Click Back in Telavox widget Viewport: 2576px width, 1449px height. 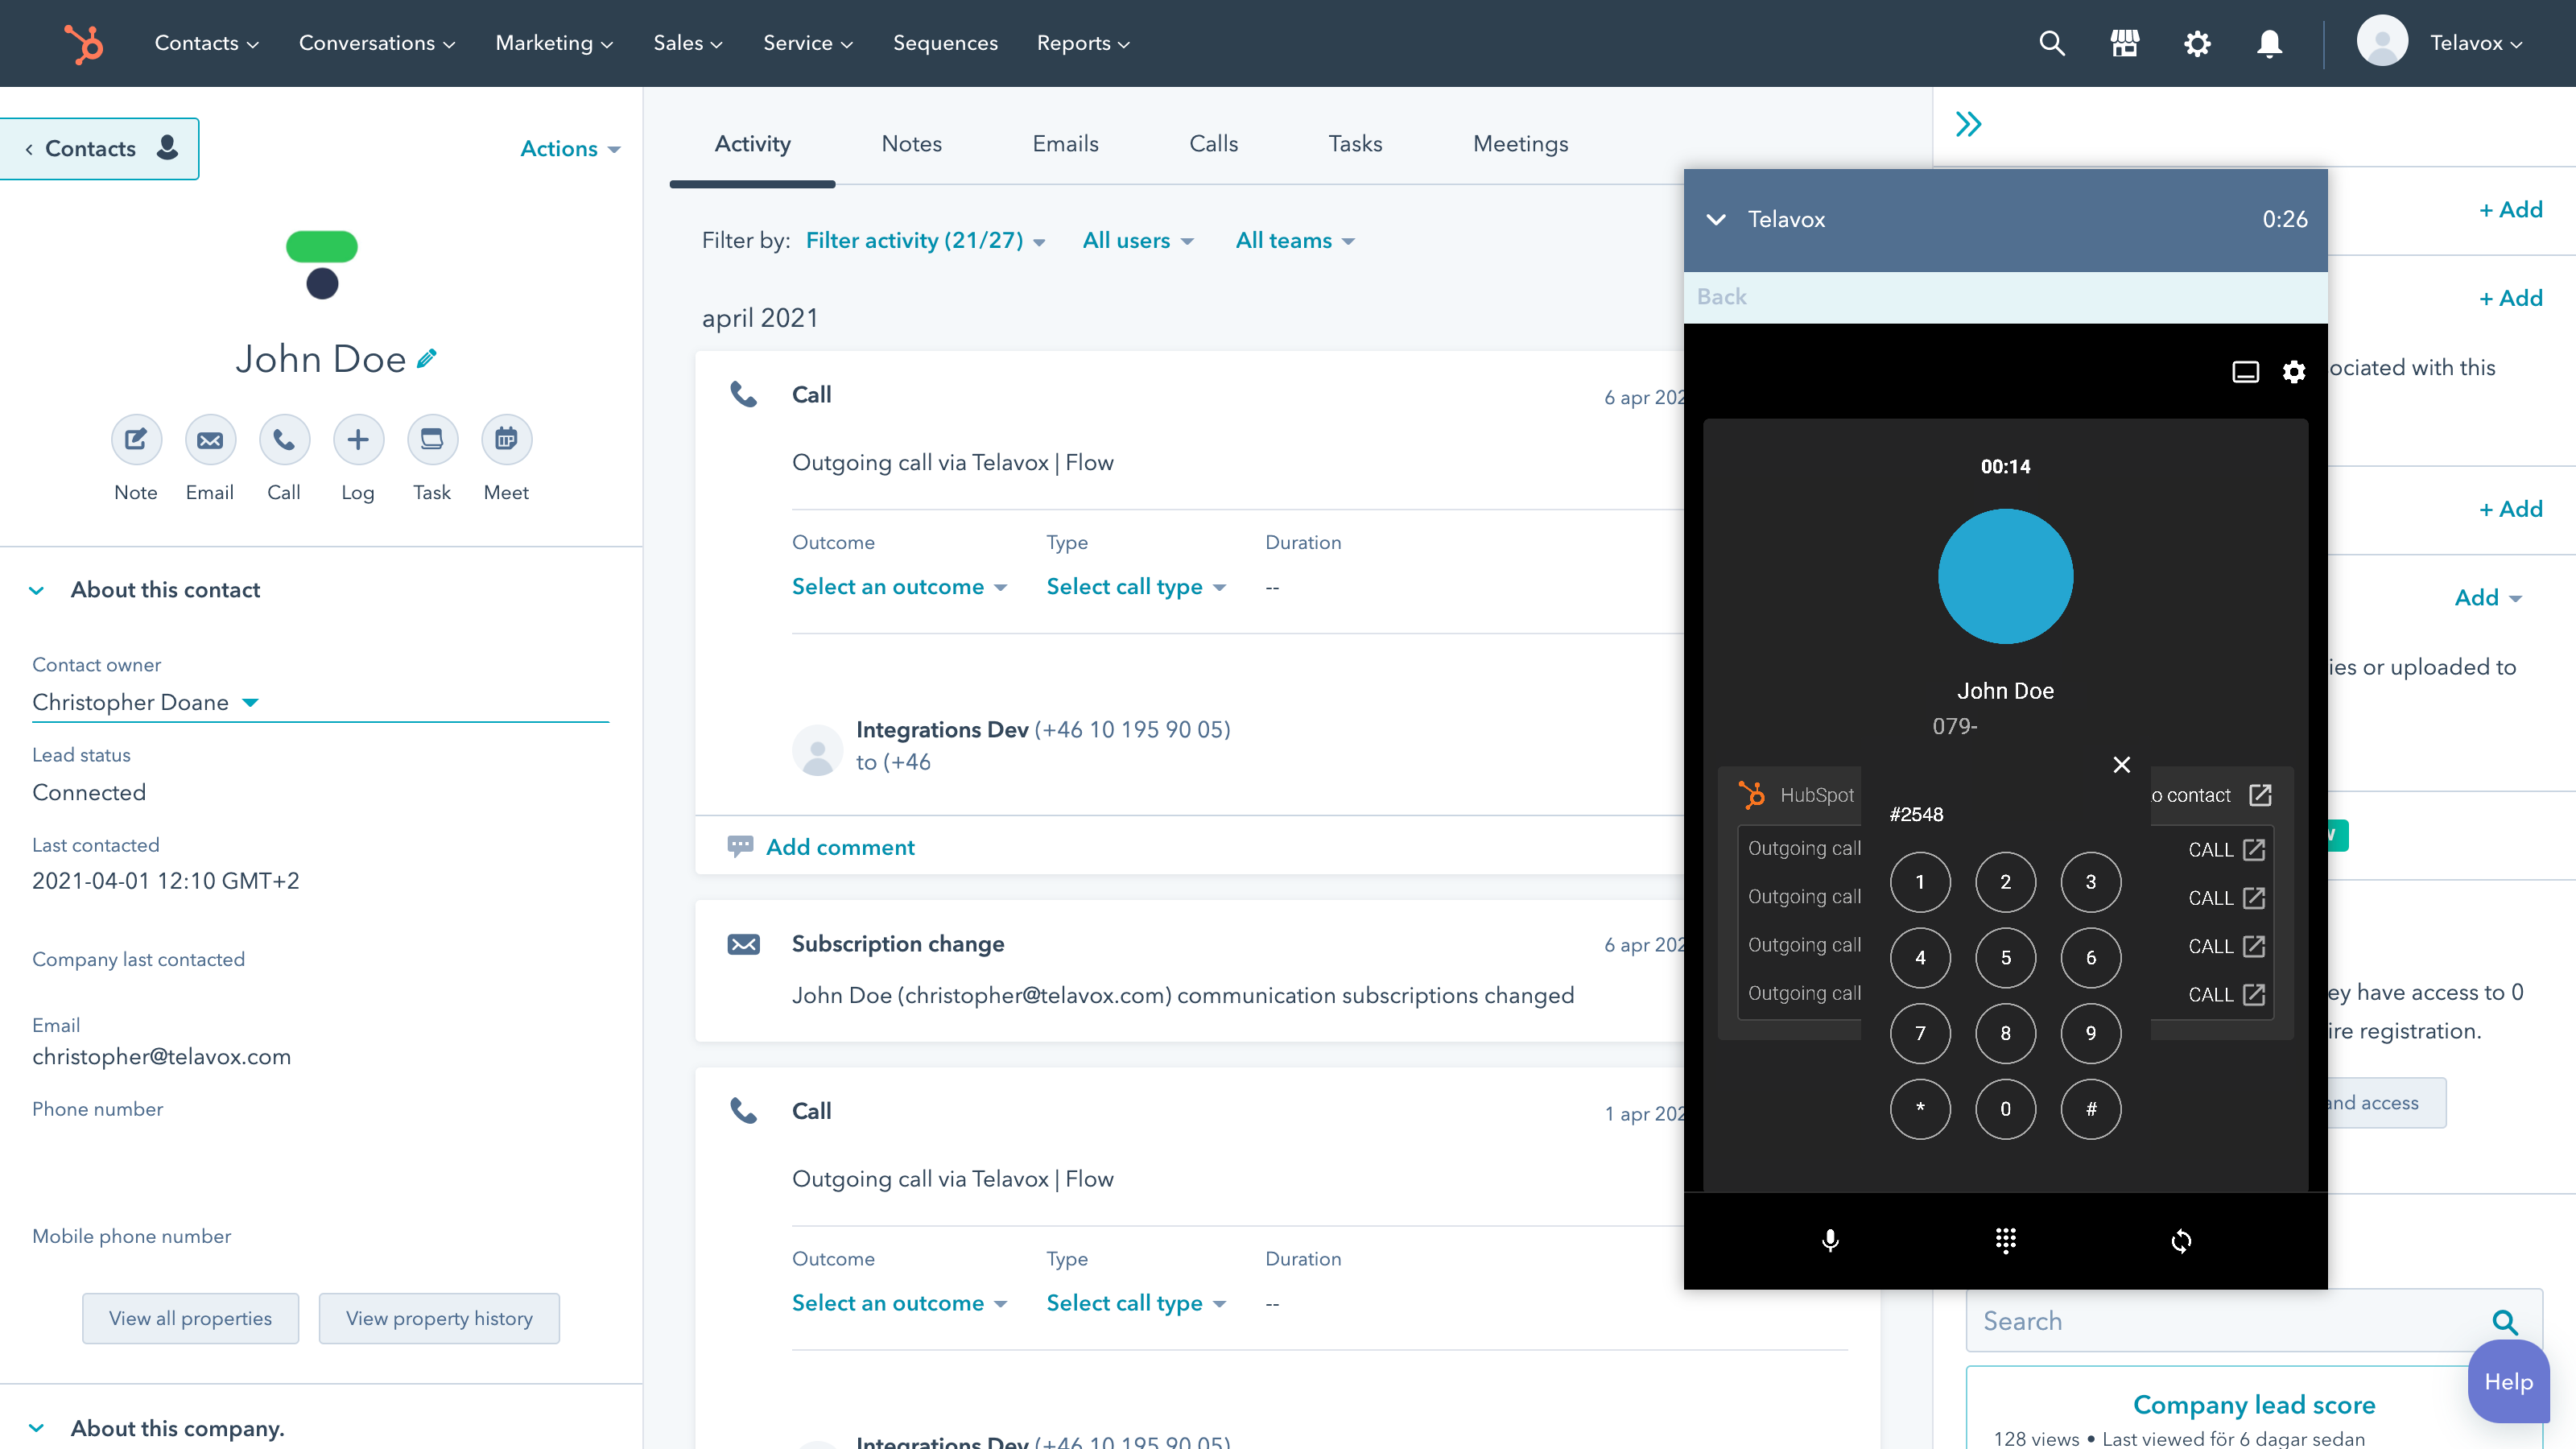coord(1721,297)
